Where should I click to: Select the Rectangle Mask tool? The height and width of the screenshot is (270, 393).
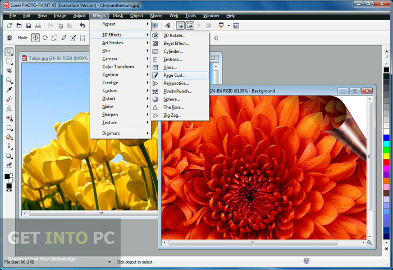[x=9, y=61]
